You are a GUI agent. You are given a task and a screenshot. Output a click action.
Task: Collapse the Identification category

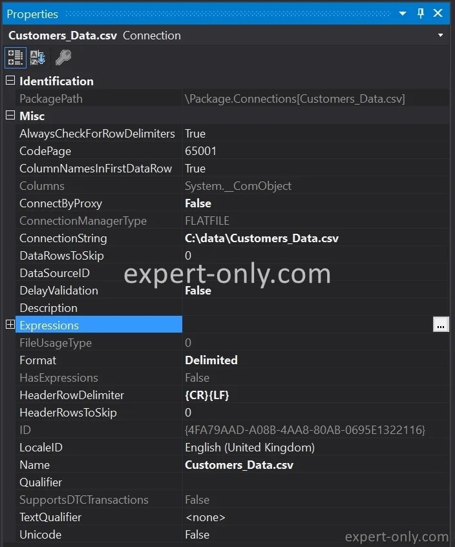10,81
